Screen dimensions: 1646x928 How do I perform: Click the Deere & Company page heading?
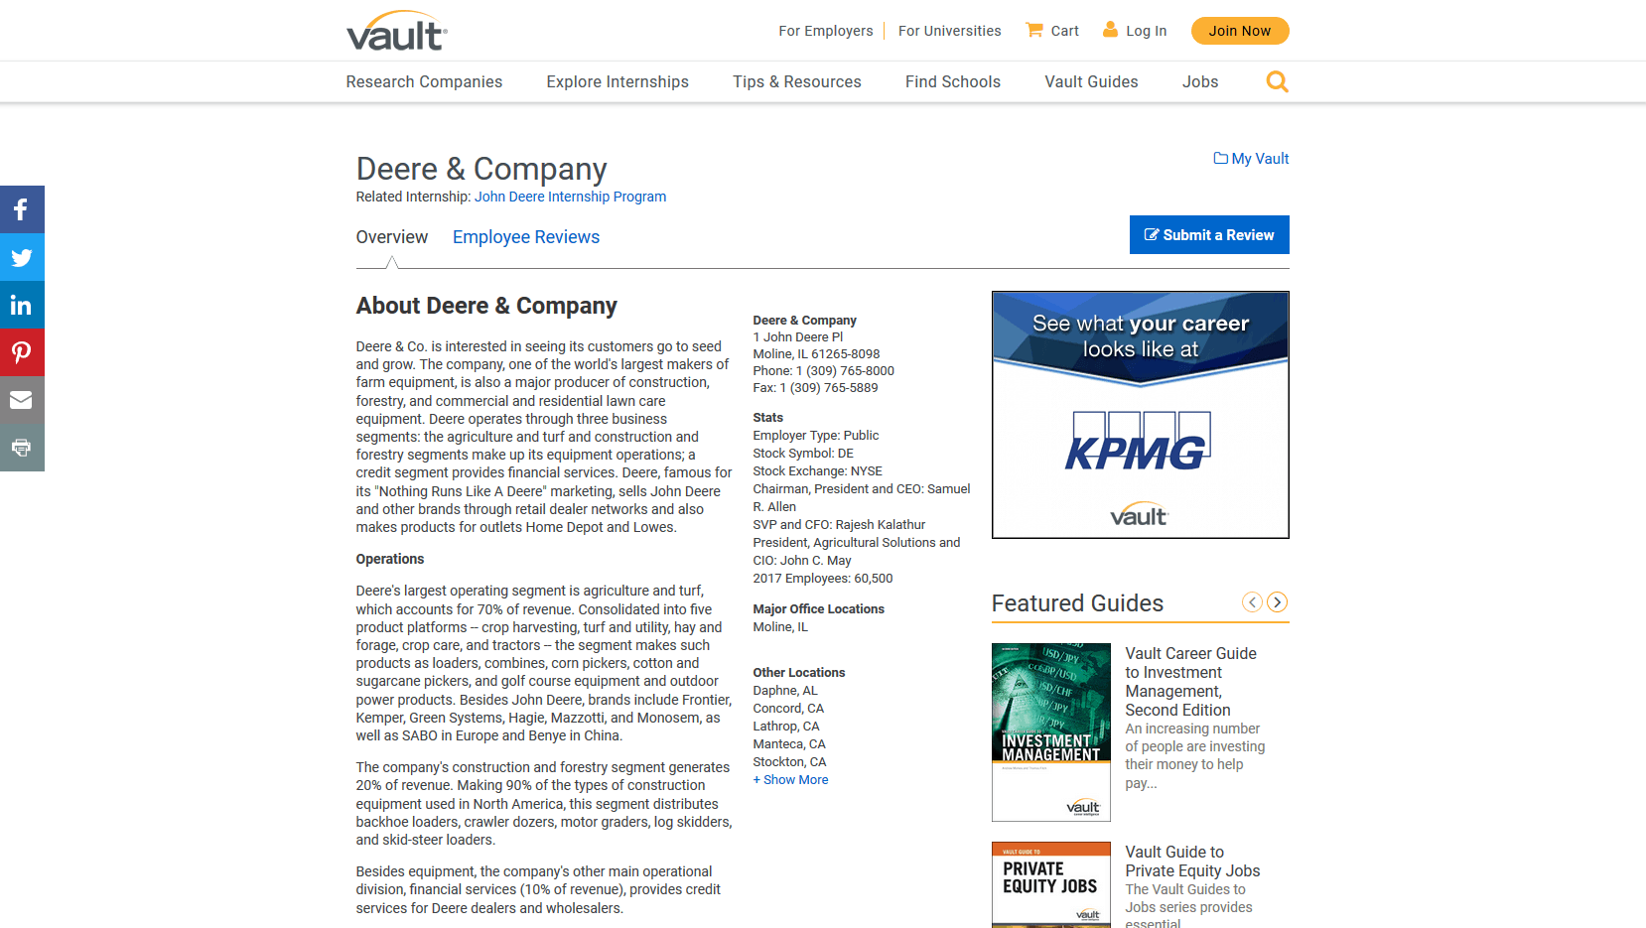tap(481, 169)
